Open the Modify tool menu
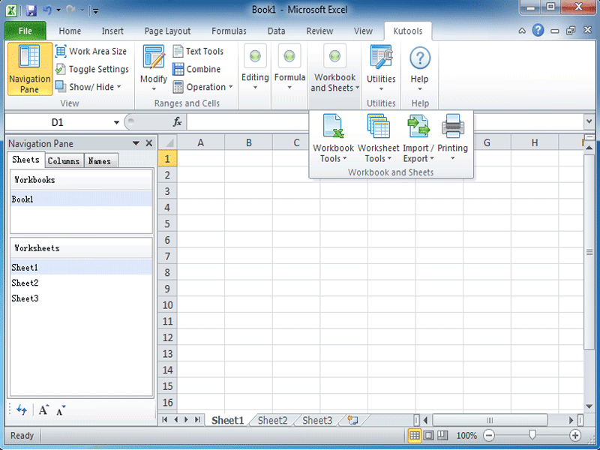 pyautogui.click(x=154, y=69)
